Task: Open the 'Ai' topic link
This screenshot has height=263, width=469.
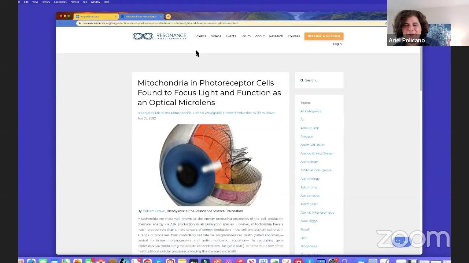Action: (302, 119)
